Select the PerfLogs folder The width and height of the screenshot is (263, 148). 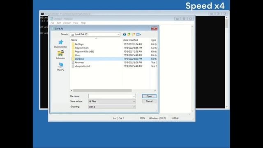79,44
